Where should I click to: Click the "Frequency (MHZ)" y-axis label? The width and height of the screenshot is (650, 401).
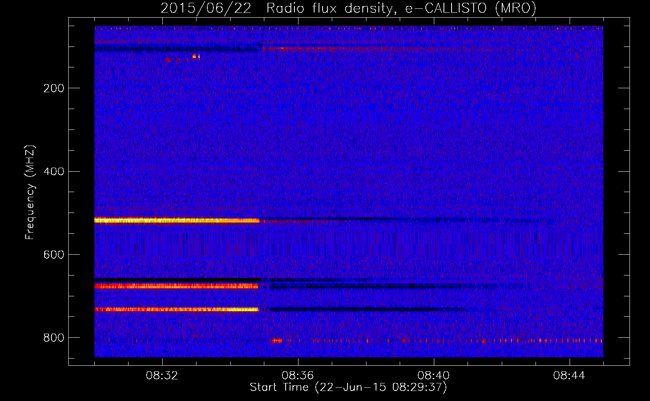[x=30, y=192]
